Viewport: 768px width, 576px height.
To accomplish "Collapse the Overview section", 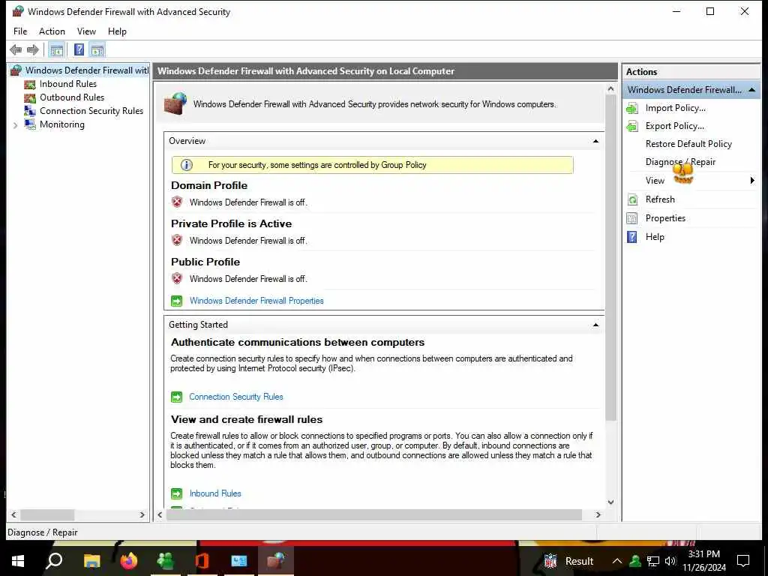I will pos(595,141).
